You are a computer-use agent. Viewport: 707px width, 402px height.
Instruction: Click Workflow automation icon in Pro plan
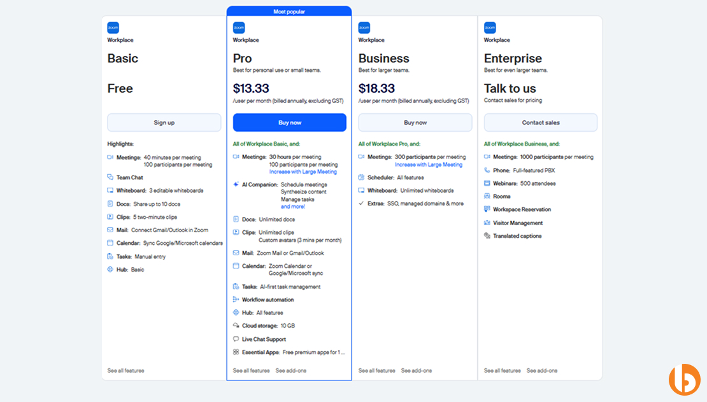pos(236,300)
